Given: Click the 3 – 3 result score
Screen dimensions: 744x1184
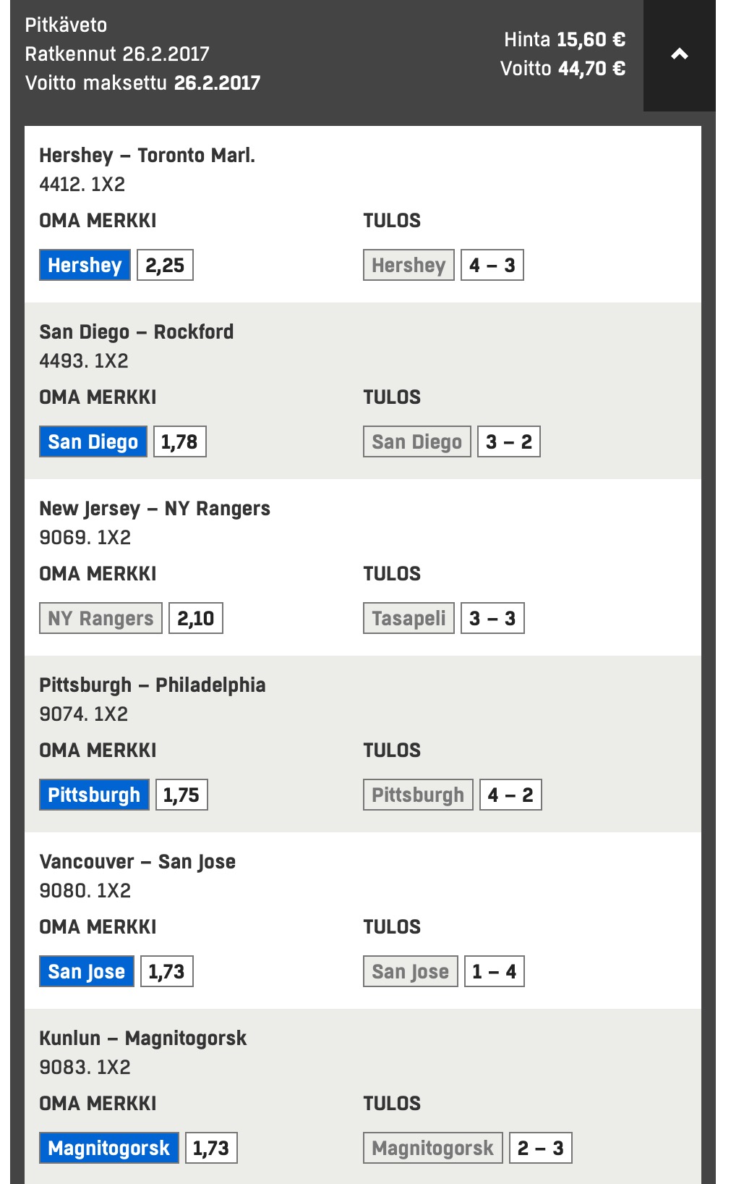Looking at the screenshot, I should pos(492,618).
